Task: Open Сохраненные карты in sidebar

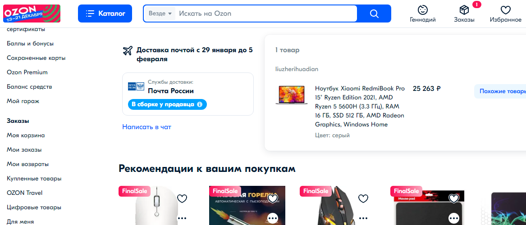Action: (36, 58)
